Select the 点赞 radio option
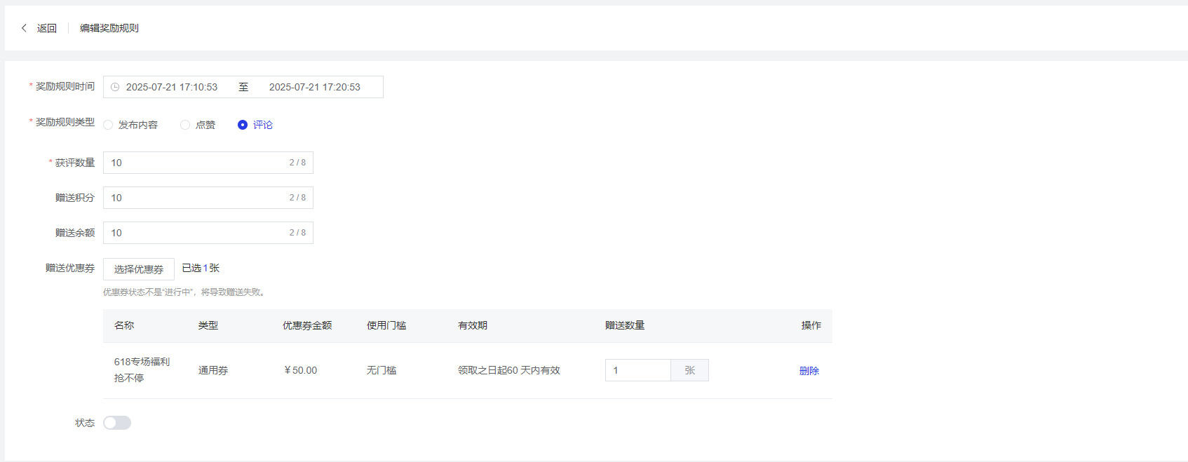 point(185,125)
